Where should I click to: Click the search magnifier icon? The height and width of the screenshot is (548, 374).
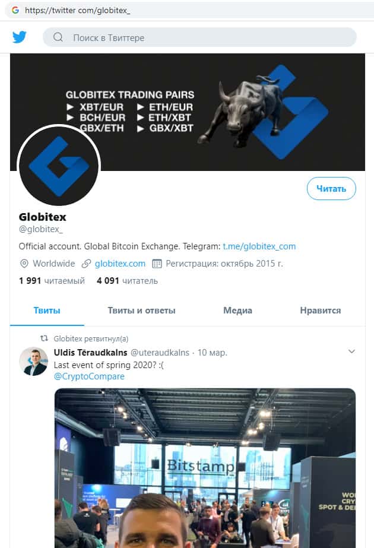58,37
